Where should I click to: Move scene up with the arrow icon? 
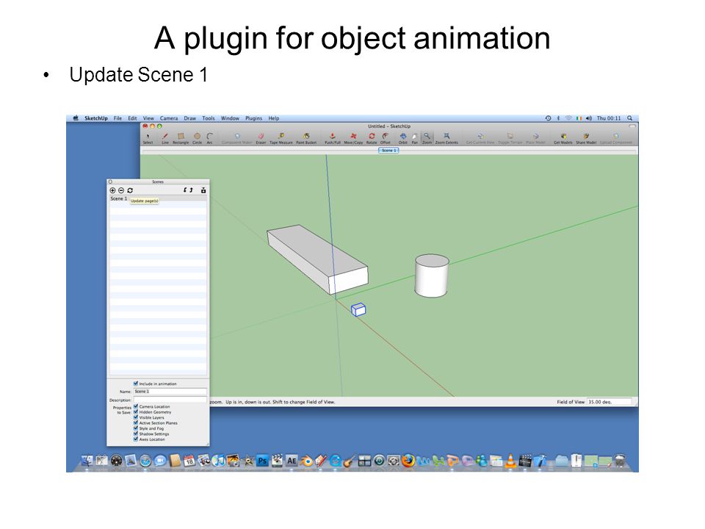pyautogui.click(x=191, y=190)
